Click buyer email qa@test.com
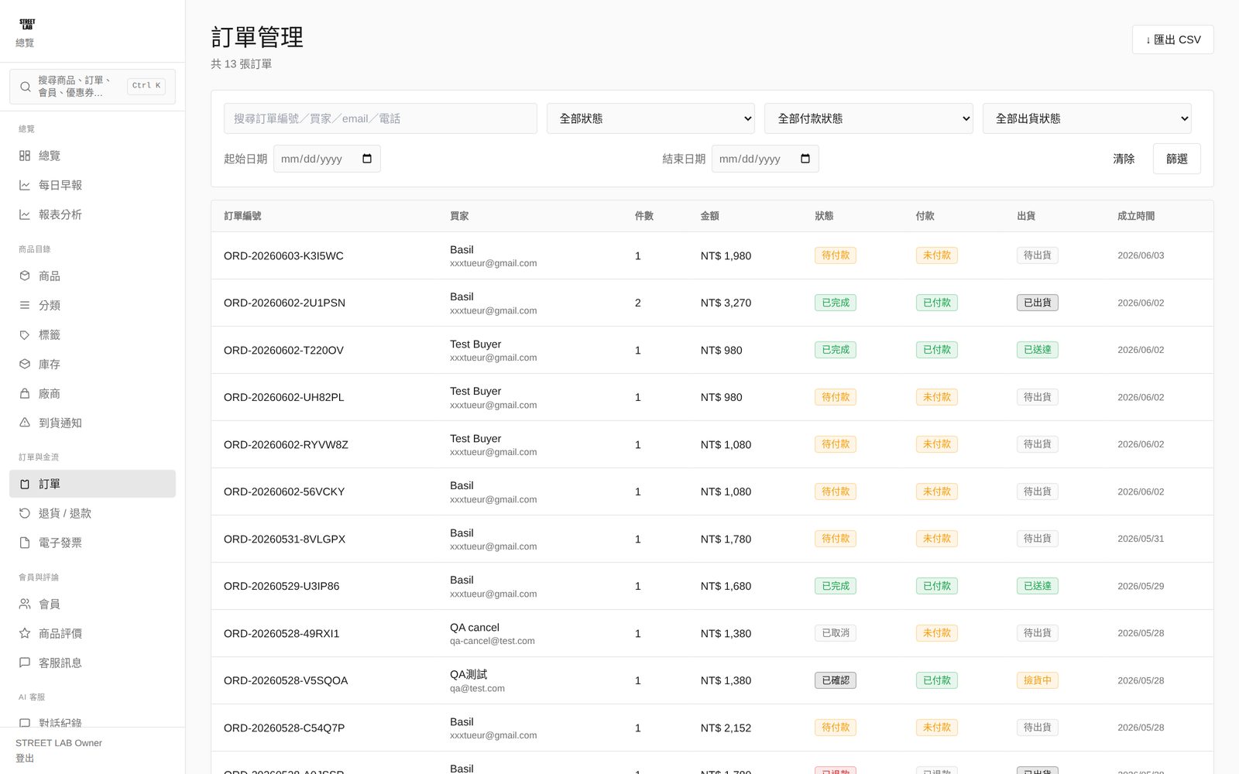 tap(477, 688)
